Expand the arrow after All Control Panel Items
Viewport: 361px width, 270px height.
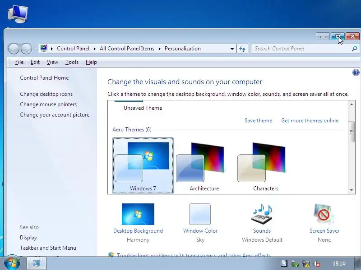point(159,49)
